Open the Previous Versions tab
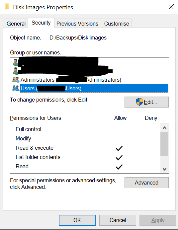The width and height of the screenshot is (178, 230). tap(77, 24)
